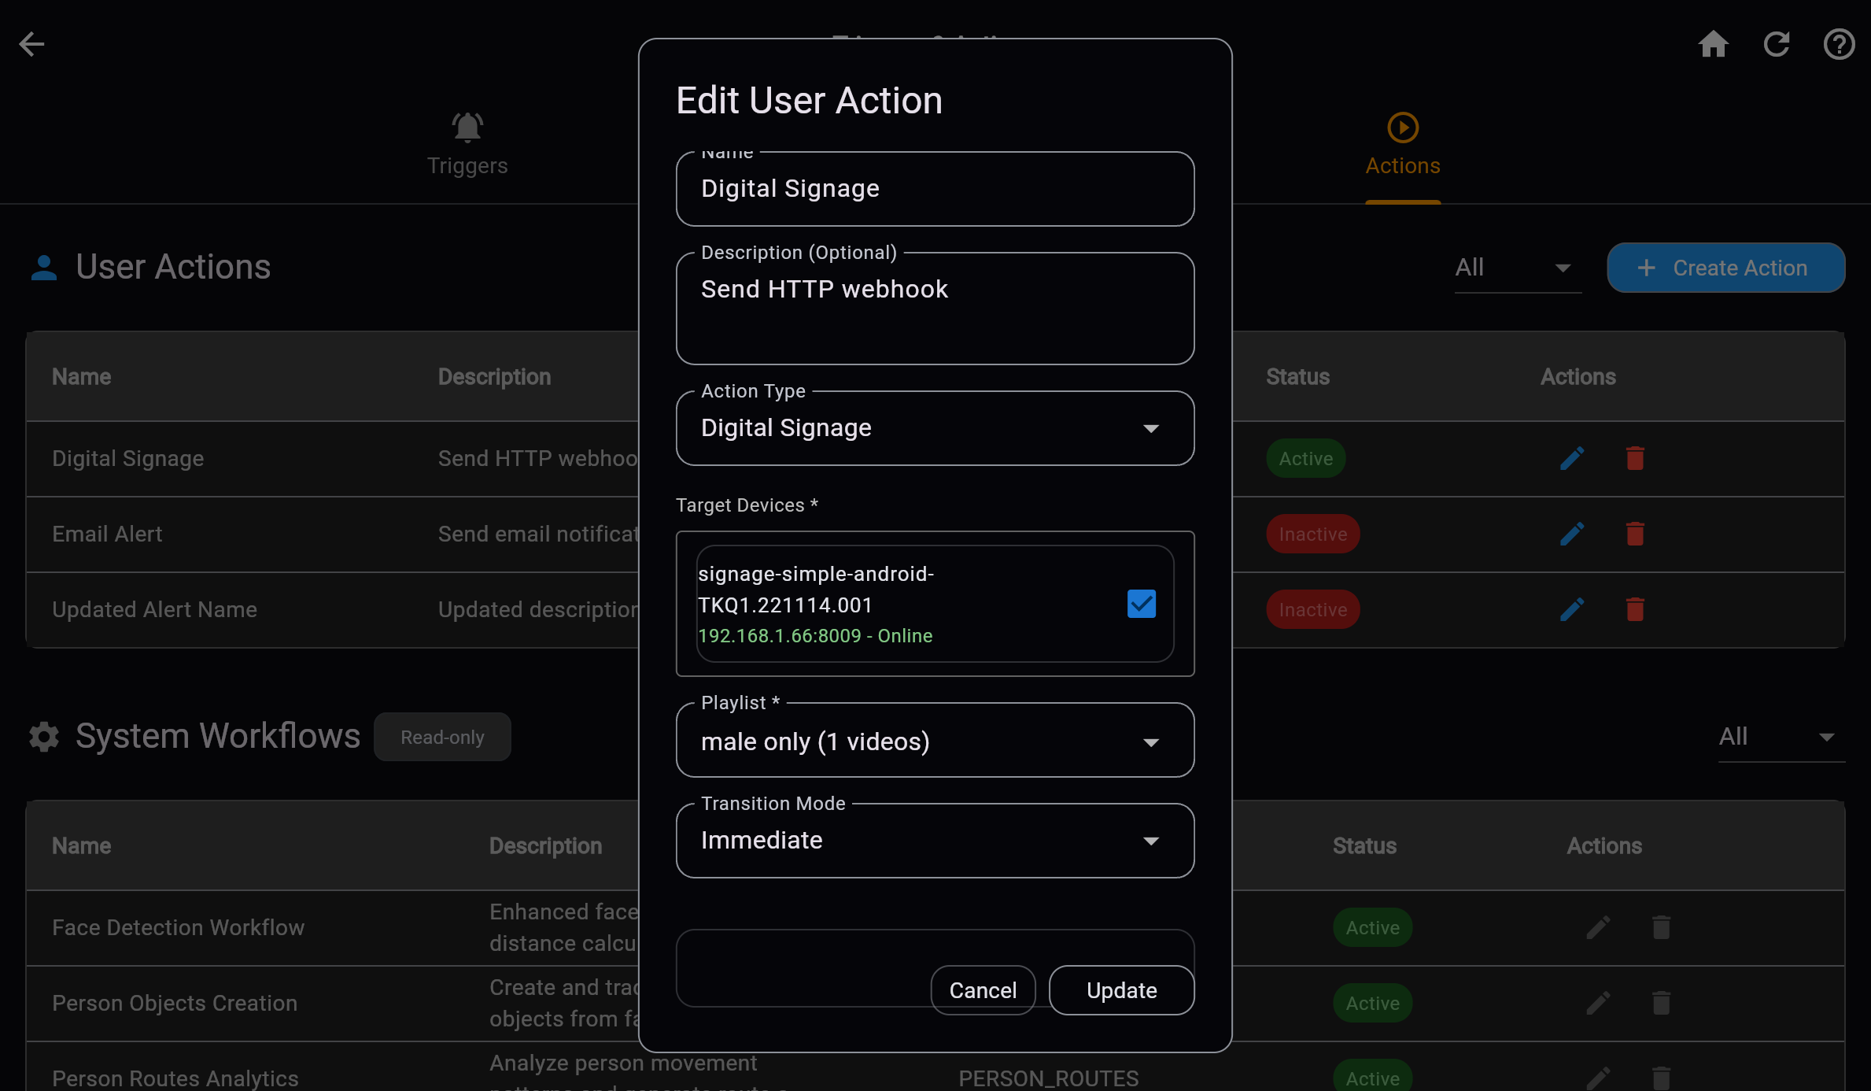Edit the Person Objects Creation workflow
This screenshot has height=1091, width=1871.
[x=1598, y=1003]
